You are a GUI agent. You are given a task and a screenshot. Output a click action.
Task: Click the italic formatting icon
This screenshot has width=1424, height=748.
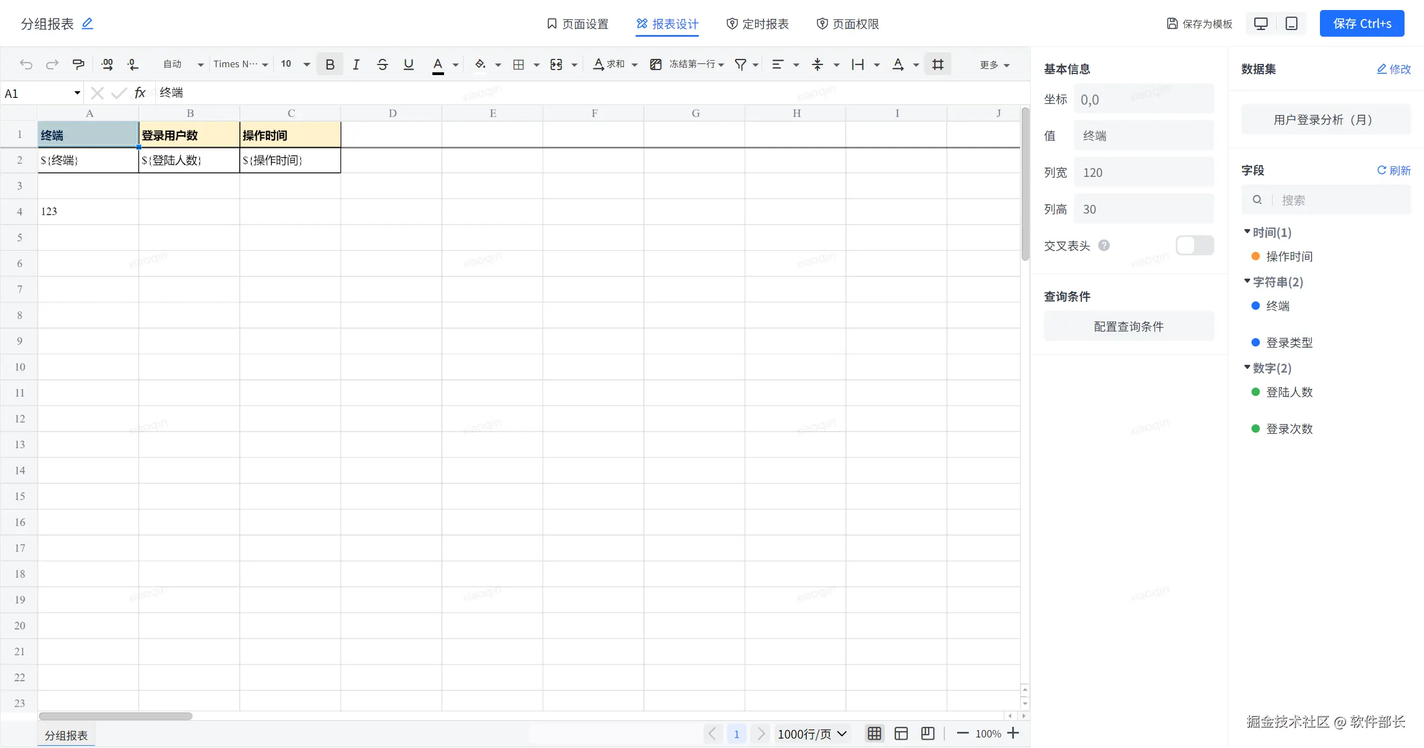pyautogui.click(x=356, y=65)
